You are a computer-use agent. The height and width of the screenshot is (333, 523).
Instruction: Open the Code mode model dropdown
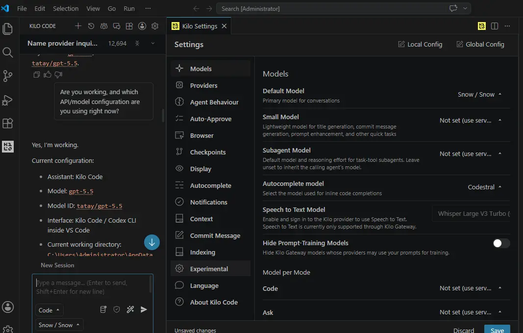(470, 288)
